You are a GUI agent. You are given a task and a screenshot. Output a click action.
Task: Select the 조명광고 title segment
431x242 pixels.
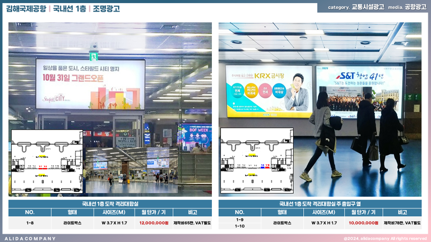tap(106, 9)
